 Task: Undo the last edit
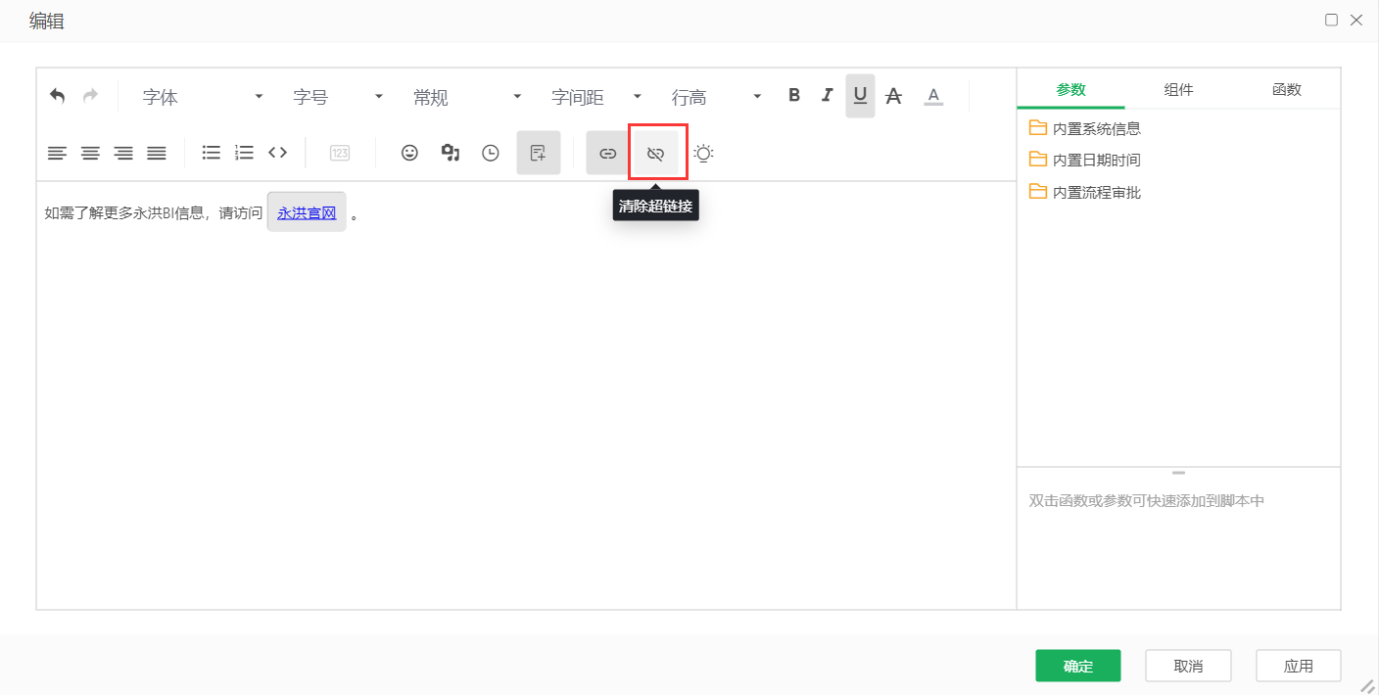point(57,95)
